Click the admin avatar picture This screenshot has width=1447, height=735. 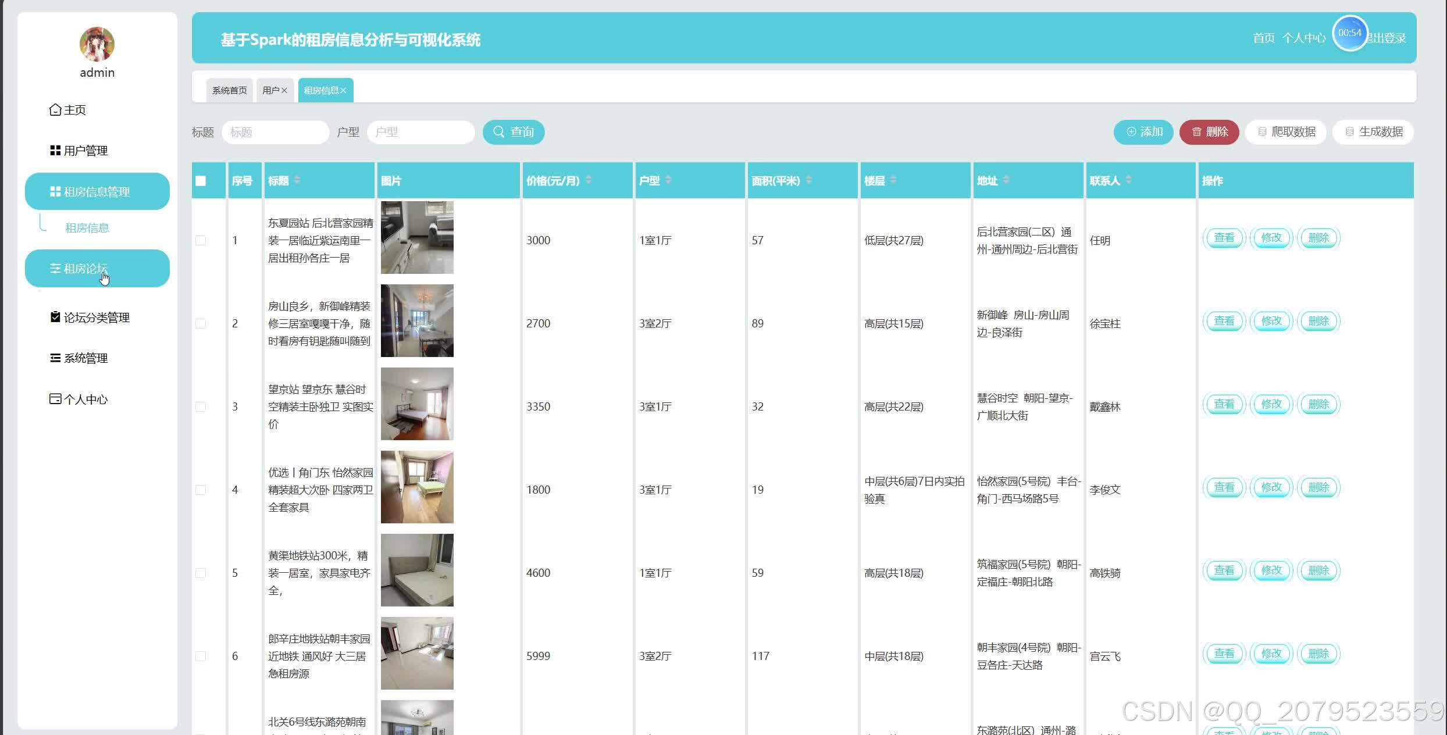(97, 44)
